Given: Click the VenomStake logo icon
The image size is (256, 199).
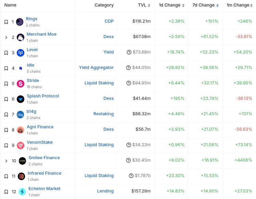Looking at the screenshot, I should pos(21,145).
